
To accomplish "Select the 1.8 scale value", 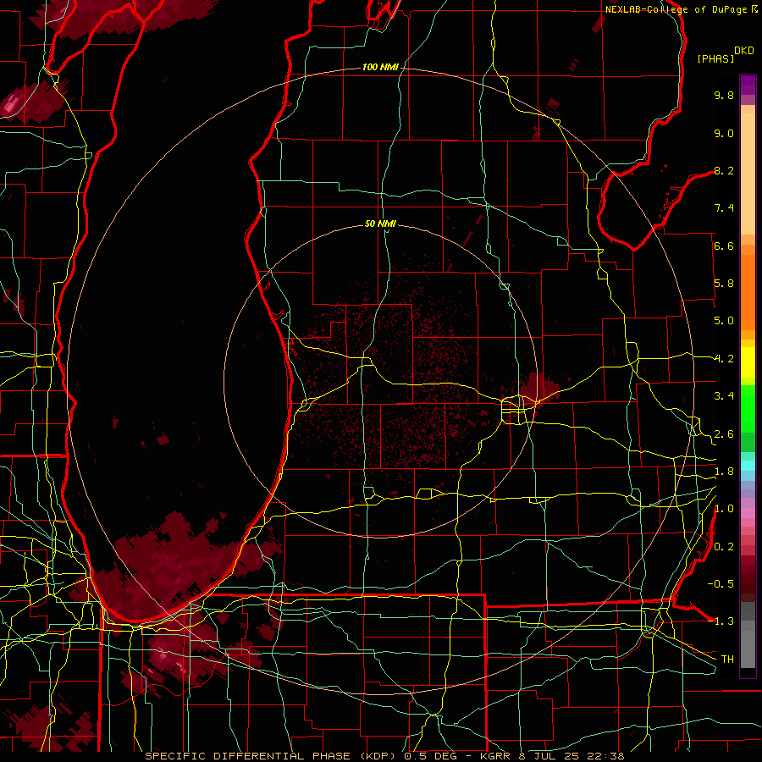I will coord(724,472).
